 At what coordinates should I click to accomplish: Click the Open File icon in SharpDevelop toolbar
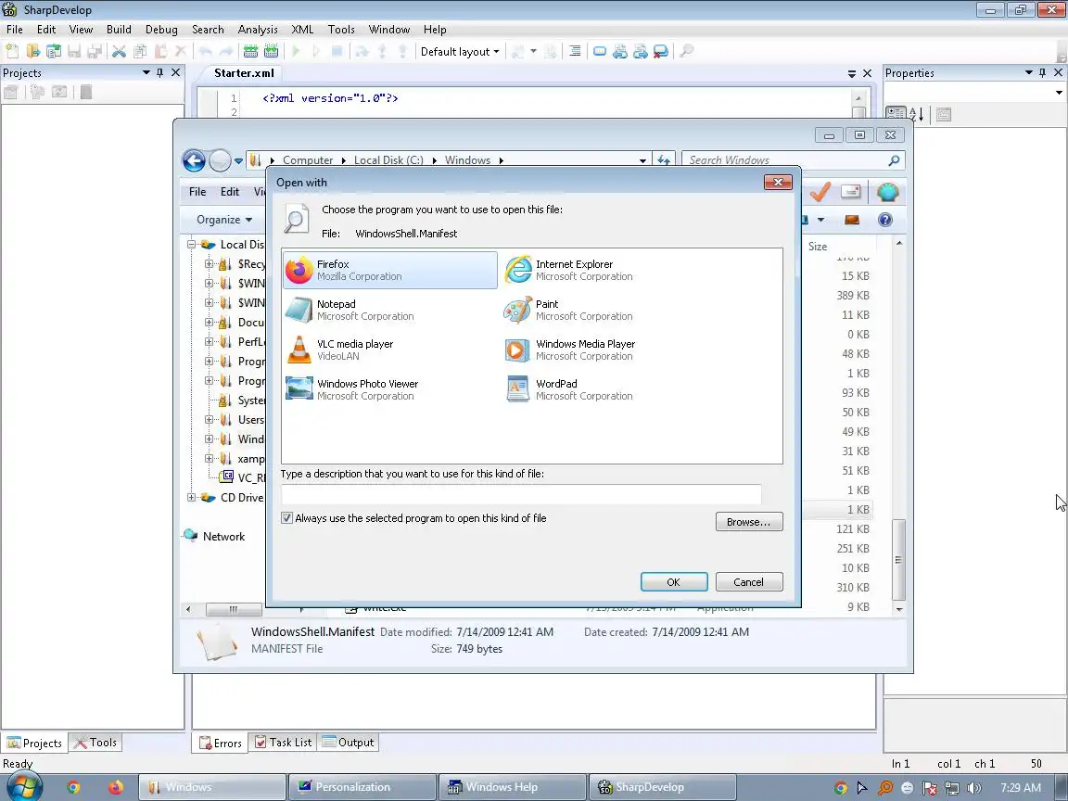pyautogui.click(x=32, y=51)
